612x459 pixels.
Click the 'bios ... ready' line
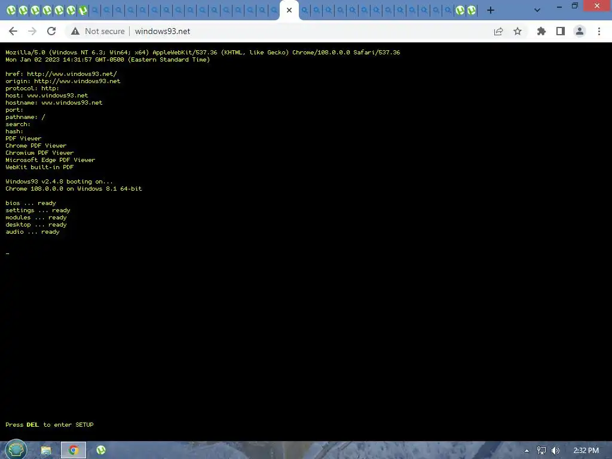(31, 203)
